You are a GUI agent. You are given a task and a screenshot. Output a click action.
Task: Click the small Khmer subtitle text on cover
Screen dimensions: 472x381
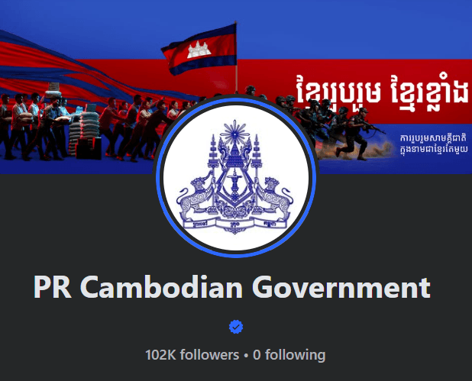[434, 144]
